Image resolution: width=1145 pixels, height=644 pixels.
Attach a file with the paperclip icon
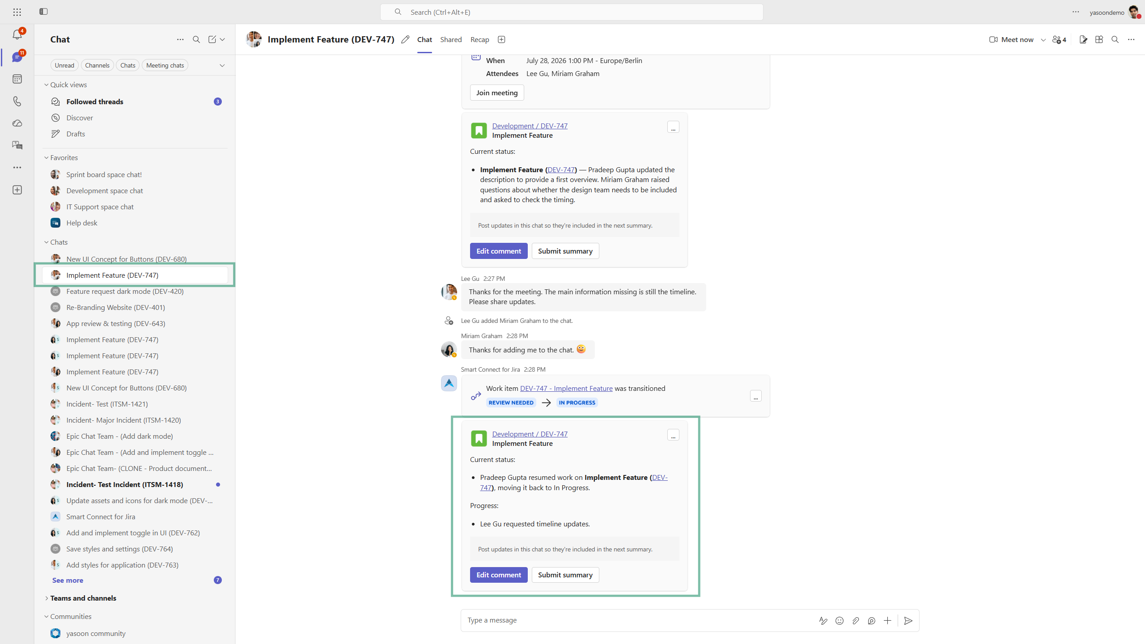point(856,620)
